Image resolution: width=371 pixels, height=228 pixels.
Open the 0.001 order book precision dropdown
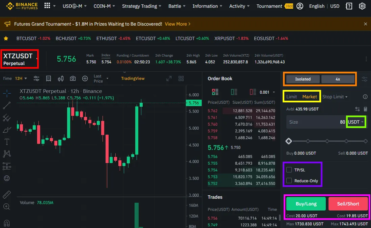click(267, 92)
